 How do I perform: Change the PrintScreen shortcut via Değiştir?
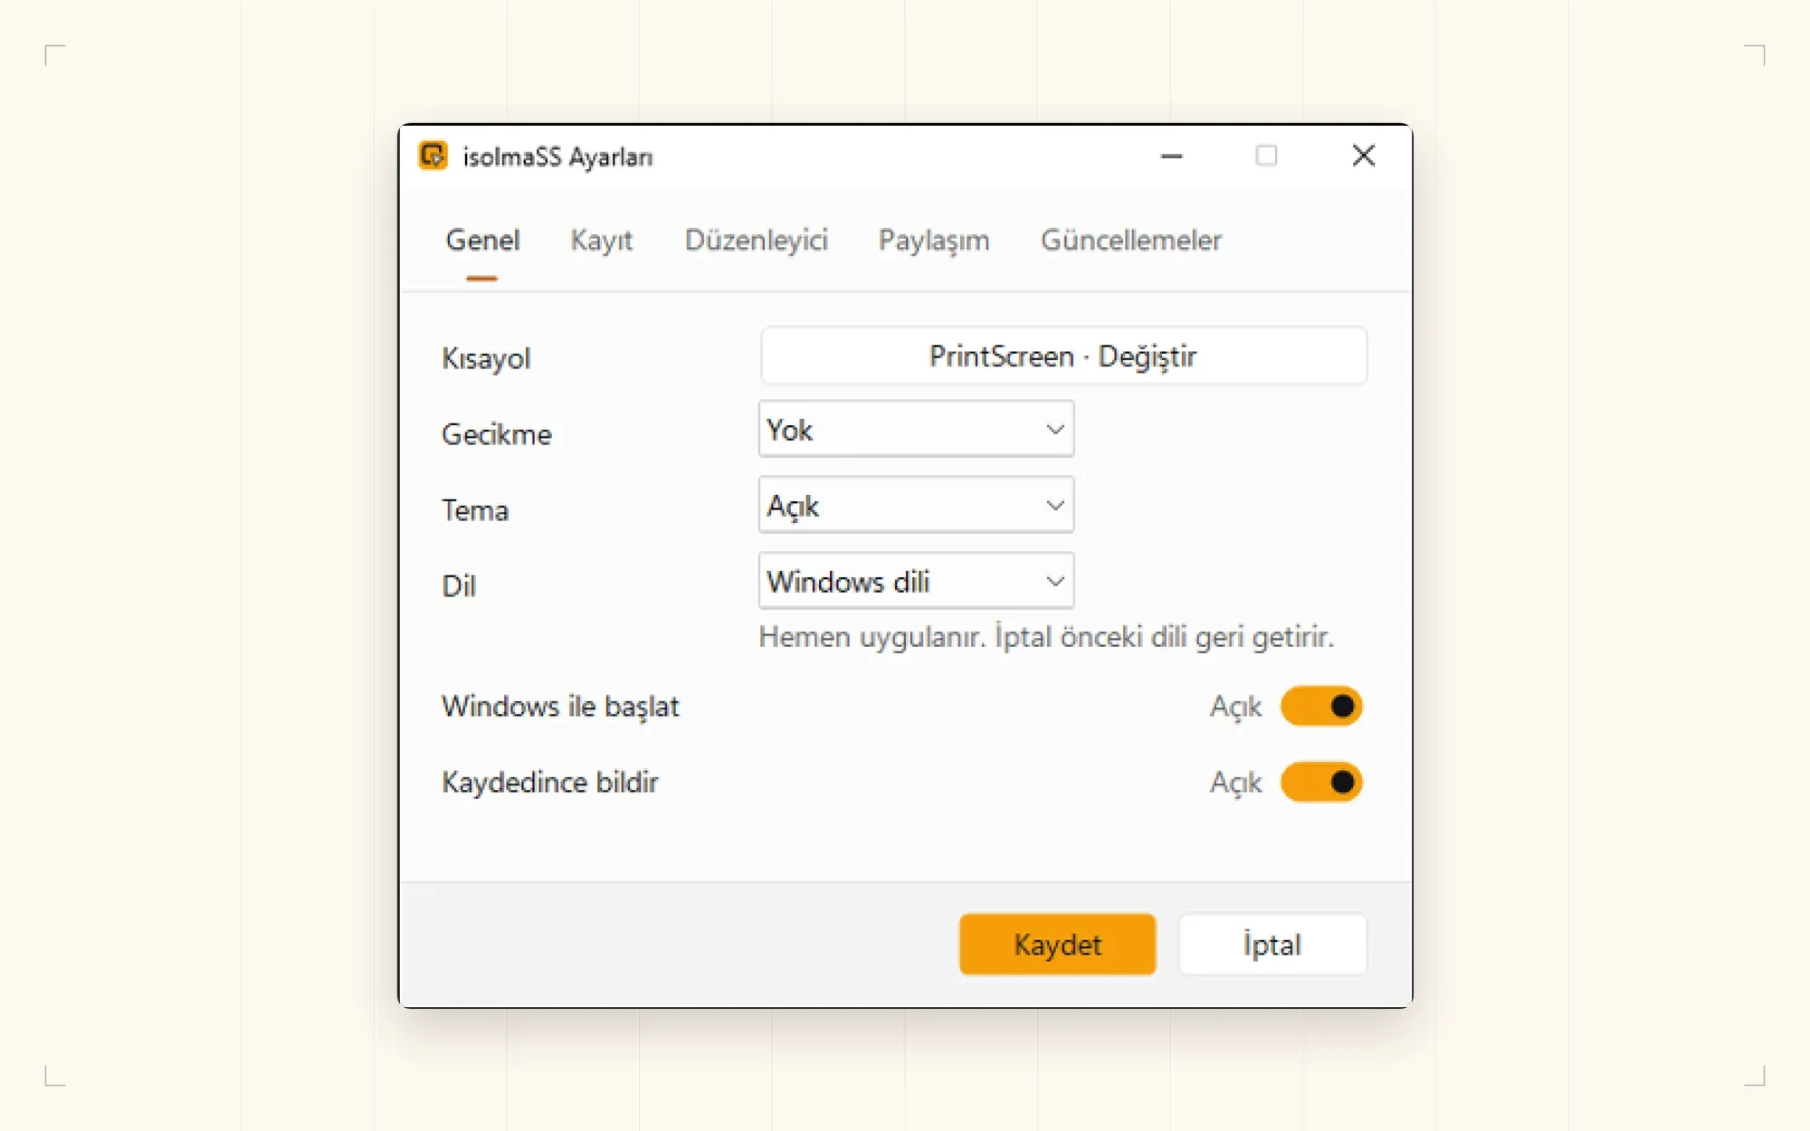click(1063, 356)
